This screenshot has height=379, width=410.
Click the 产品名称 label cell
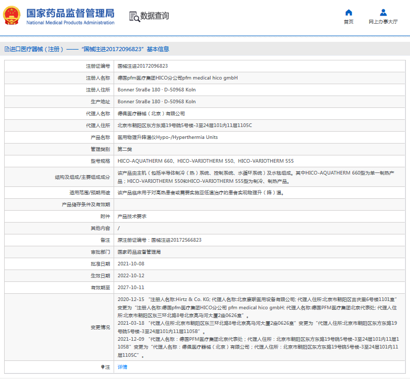tap(59, 137)
